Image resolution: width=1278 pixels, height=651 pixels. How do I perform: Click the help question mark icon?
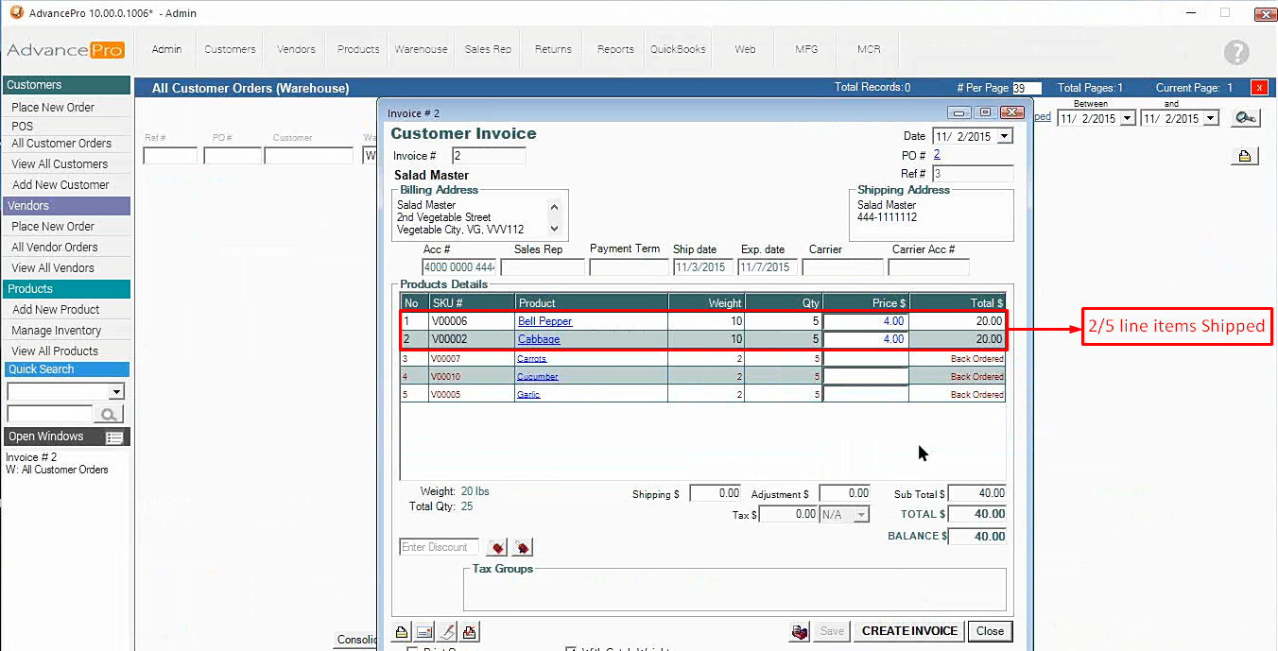(x=1235, y=53)
